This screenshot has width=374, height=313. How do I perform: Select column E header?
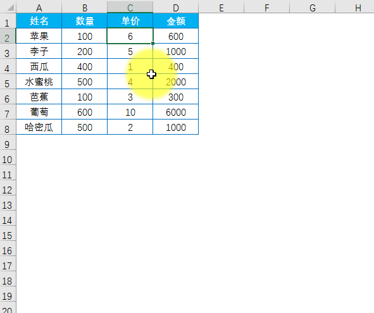tap(221, 8)
